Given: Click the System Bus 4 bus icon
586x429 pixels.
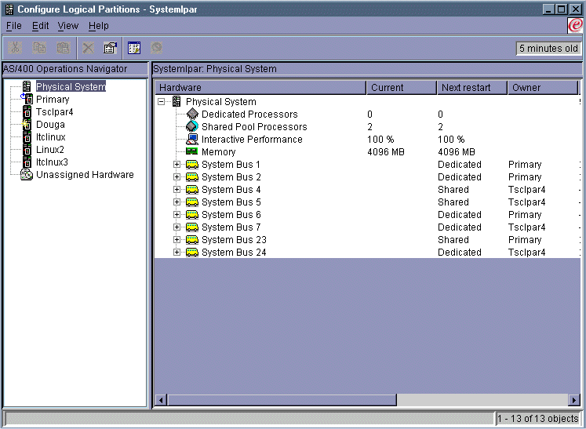Looking at the screenshot, I should [192, 190].
